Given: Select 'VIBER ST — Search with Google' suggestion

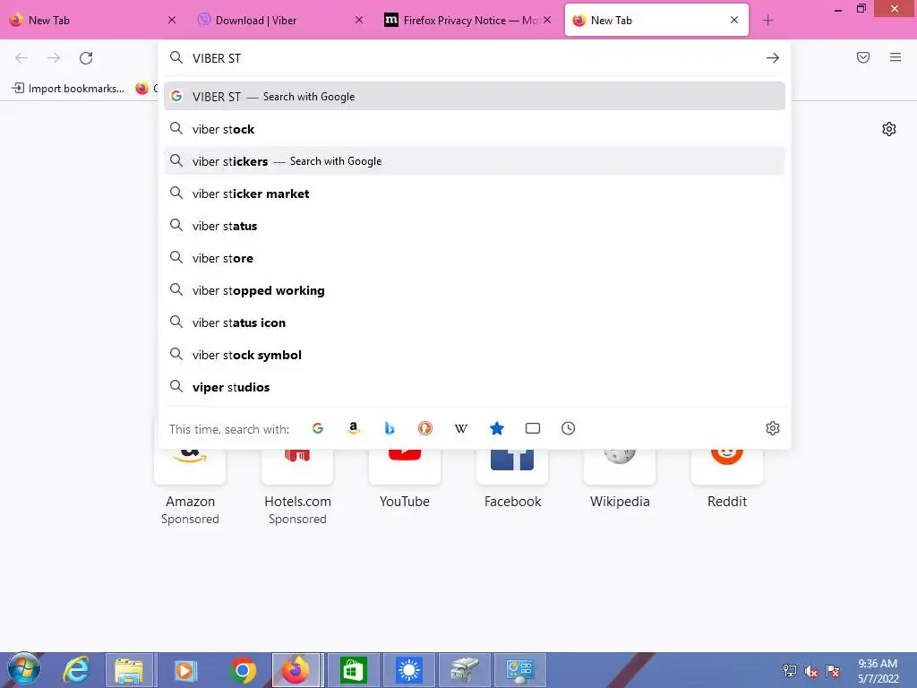Looking at the screenshot, I should coord(475,97).
